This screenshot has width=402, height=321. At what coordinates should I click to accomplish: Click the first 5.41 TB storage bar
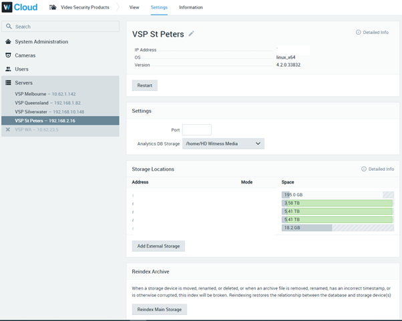tap(337, 211)
